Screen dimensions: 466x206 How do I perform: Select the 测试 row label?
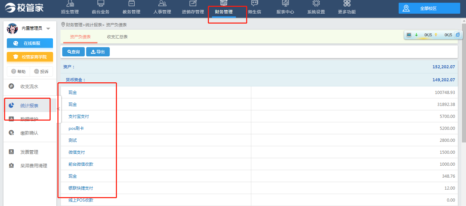[x=72, y=140]
